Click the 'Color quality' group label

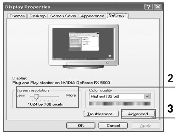100,90
